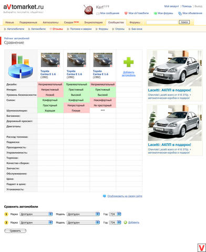Screen dimensions: 206x252
Task: Open upper Lacetti АКПП в подарок ad link
Action: (169, 90)
